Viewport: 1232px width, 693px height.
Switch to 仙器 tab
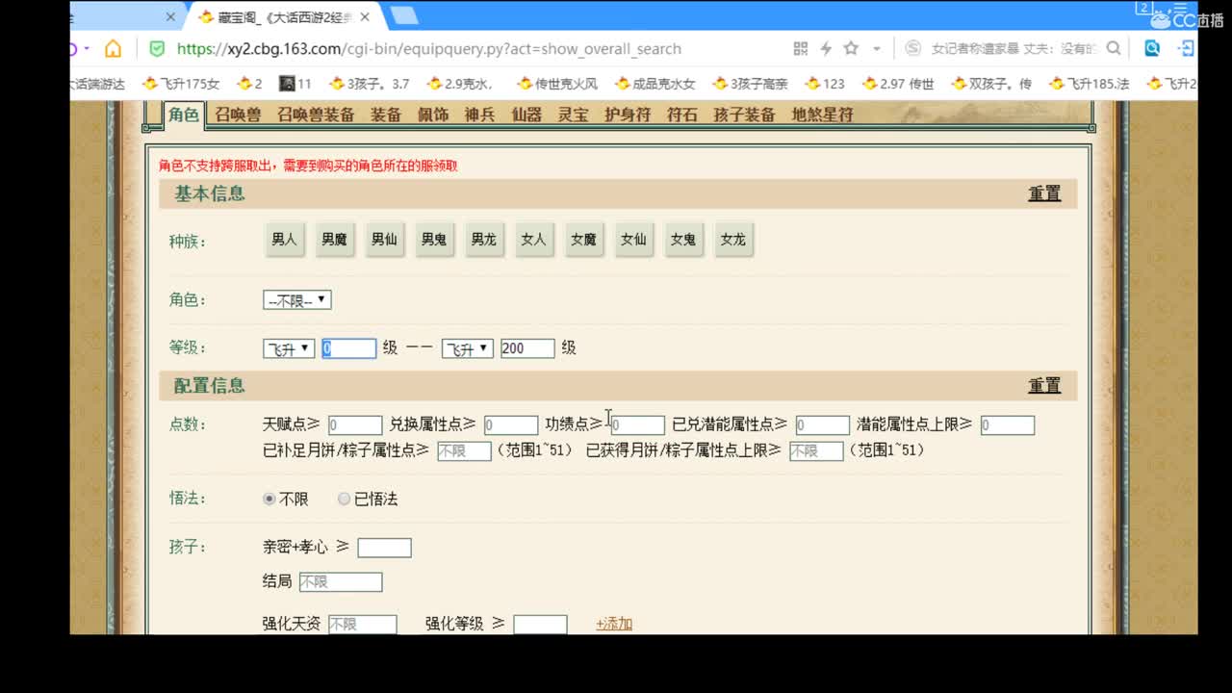click(x=526, y=115)
